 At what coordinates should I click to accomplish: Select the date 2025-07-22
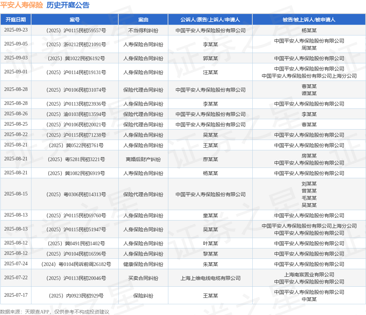pos(16,278)
